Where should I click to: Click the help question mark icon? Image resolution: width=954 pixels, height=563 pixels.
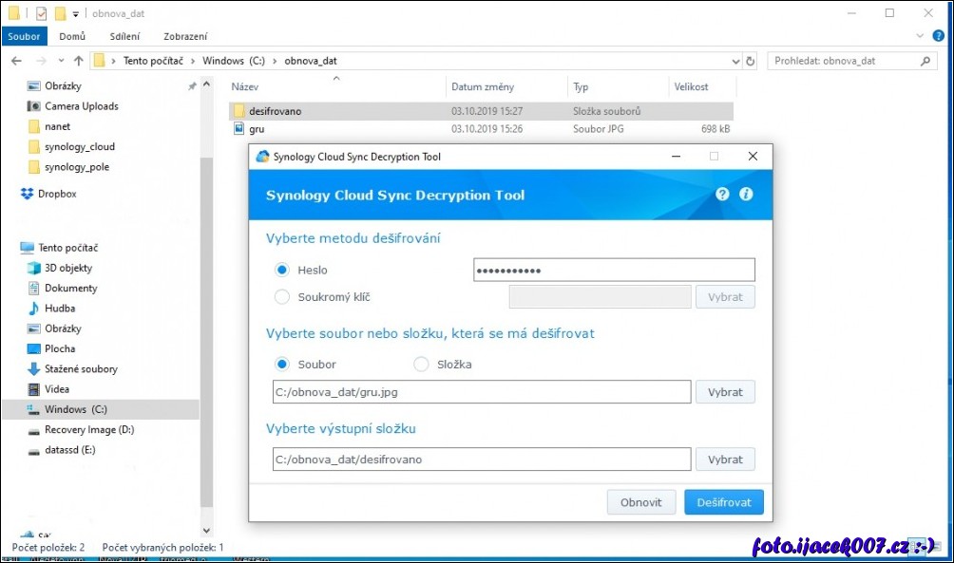(x=722, y=194)
